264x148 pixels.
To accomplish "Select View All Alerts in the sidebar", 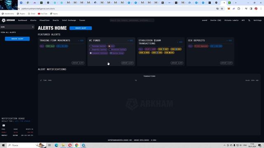I will point(8,32).
